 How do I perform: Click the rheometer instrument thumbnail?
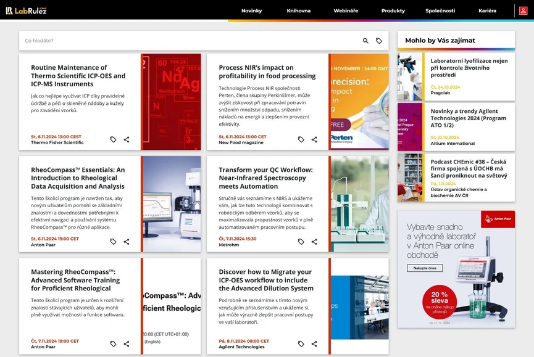[x=172, y=204]
